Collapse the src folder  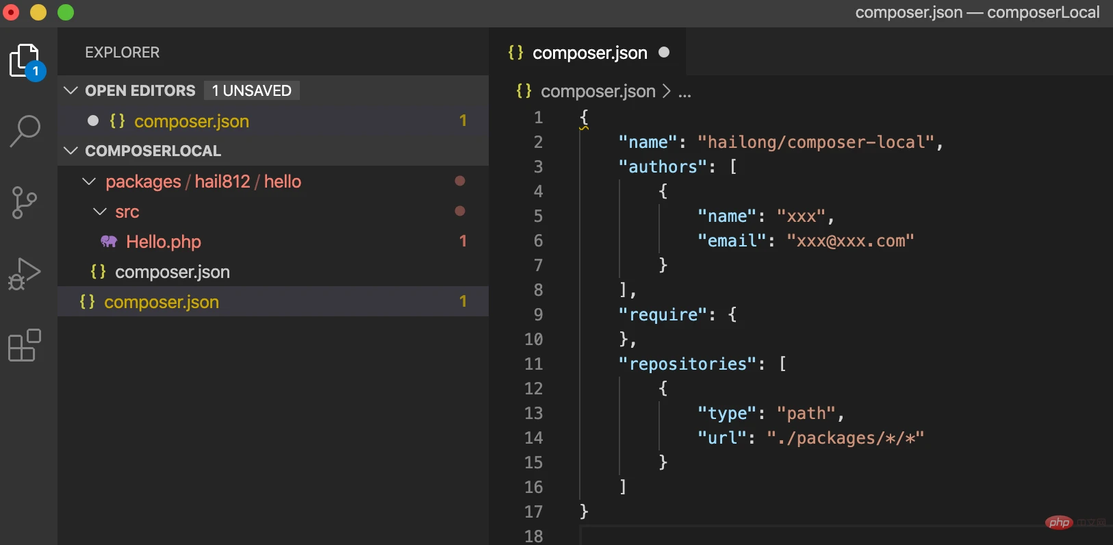coord(100,212)
